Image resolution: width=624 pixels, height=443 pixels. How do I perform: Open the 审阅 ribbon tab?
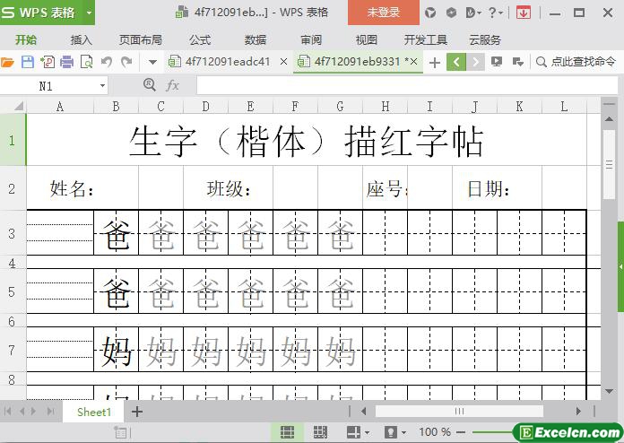coord(311,39)
